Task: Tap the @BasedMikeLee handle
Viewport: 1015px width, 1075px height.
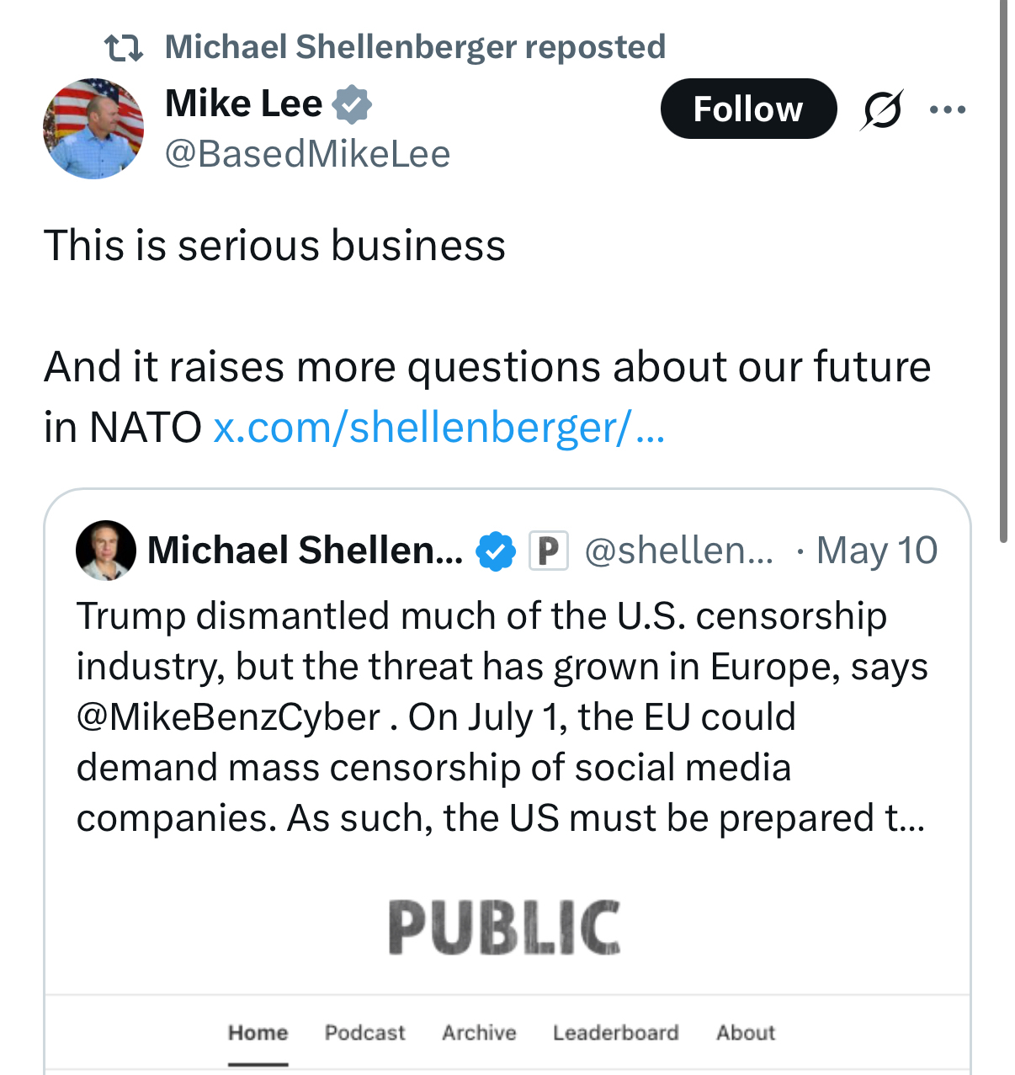Action: click(308, 154)
